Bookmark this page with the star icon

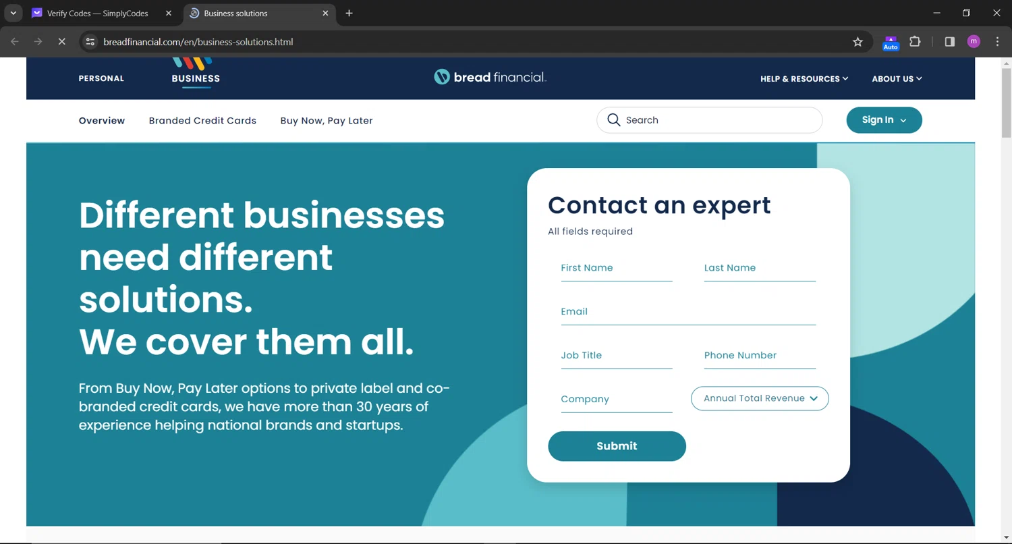tap(858, 42)
